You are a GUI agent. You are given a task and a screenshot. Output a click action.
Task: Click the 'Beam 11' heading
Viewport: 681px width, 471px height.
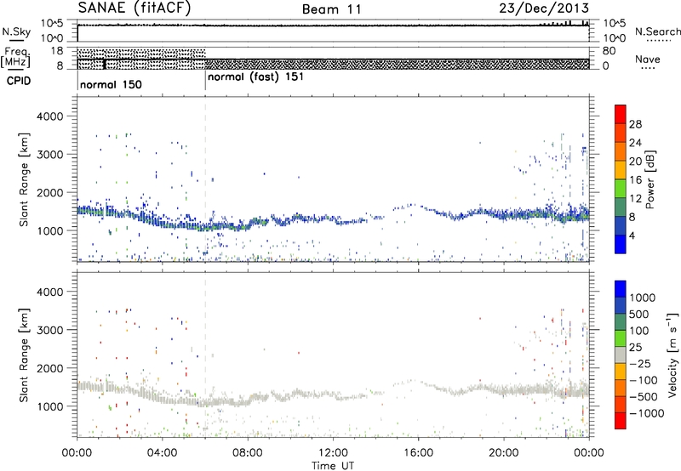[332, 9]
